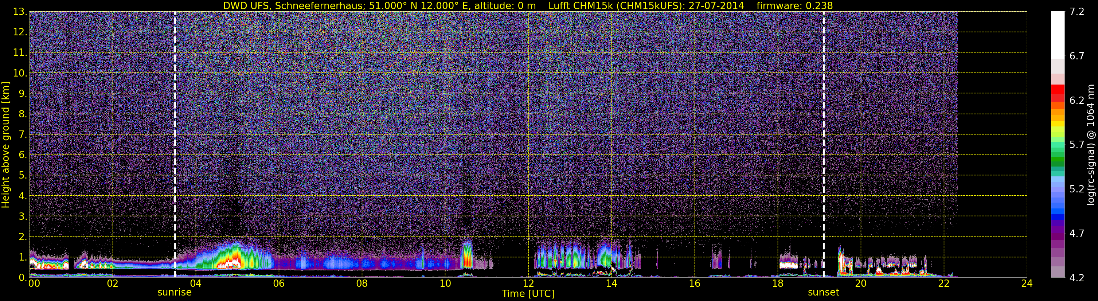Click height-axis tick label 5
Screen dimensions: 1098x301
point(22,175)
